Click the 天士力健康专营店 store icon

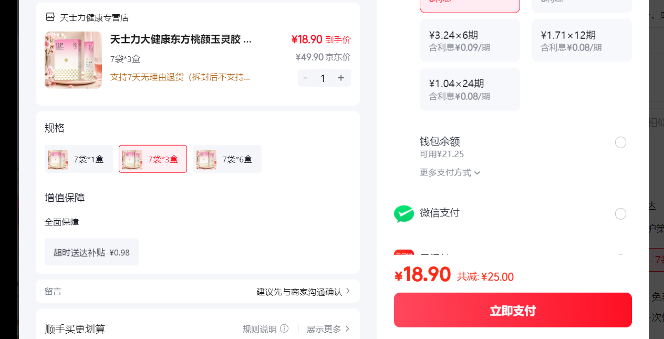coord(50,17)
